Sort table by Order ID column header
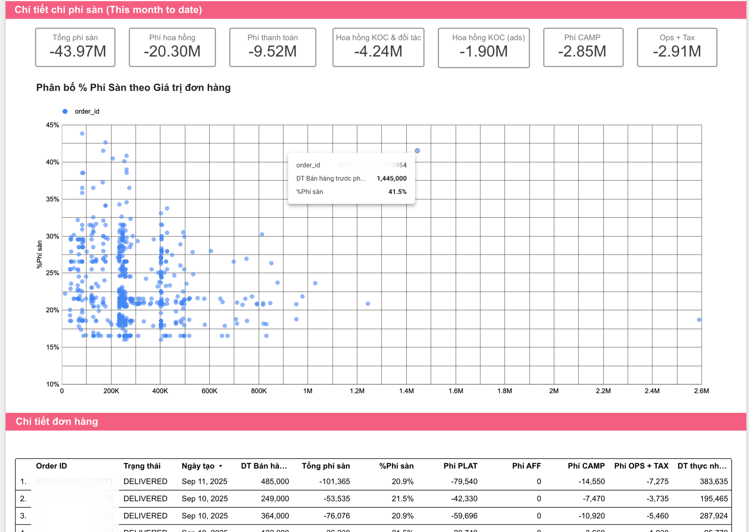This screenshot has width=749, height=532. coord(51,466)
